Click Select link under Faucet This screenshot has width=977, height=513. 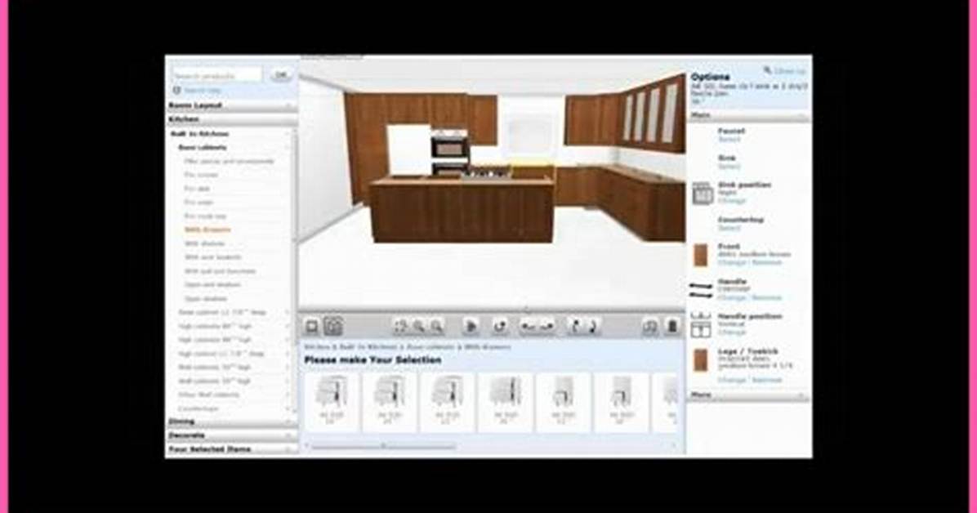pyautogui.click(x=729, y=140)
